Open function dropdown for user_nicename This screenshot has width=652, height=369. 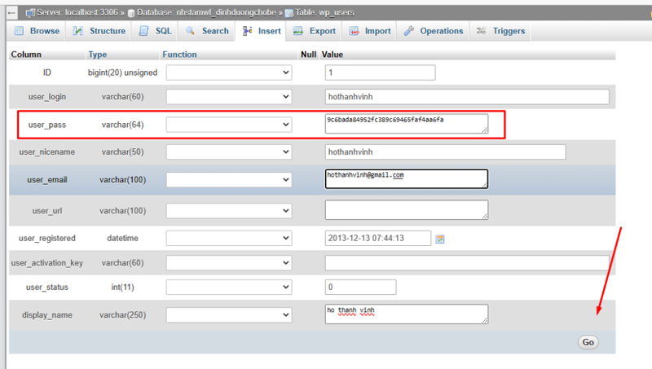[x=229, y=152]
